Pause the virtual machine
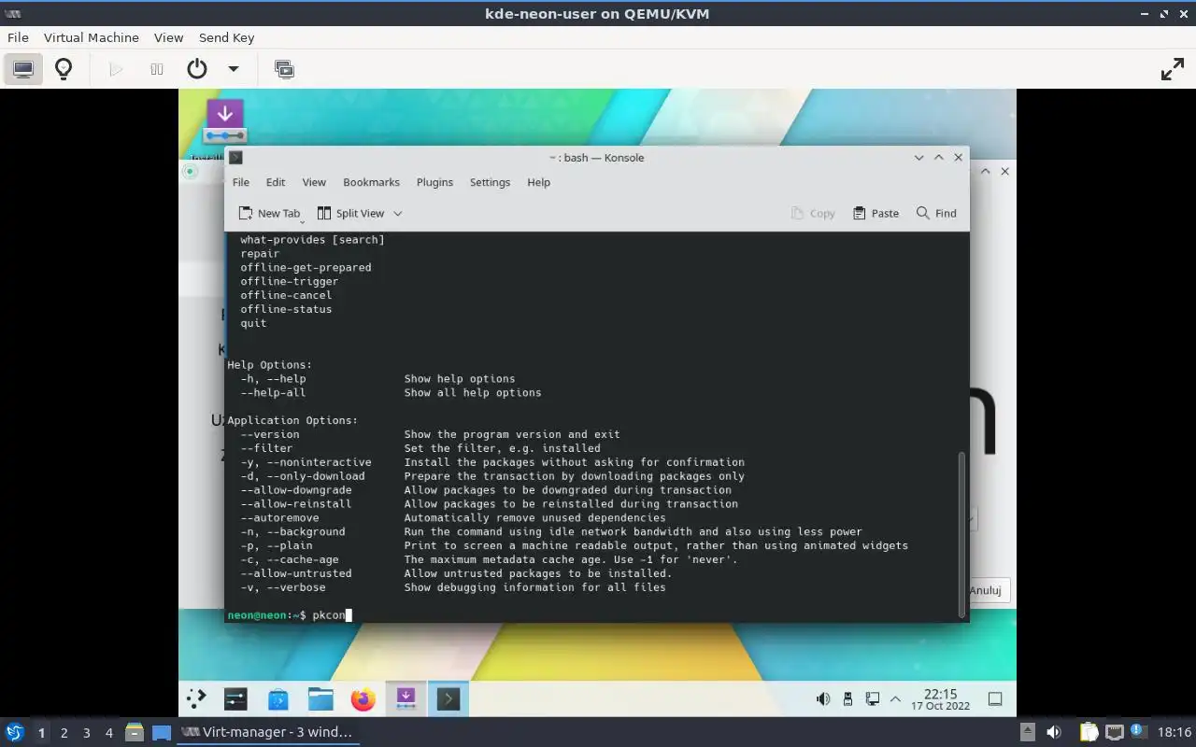1196x747 pixels. coord(157,69)
